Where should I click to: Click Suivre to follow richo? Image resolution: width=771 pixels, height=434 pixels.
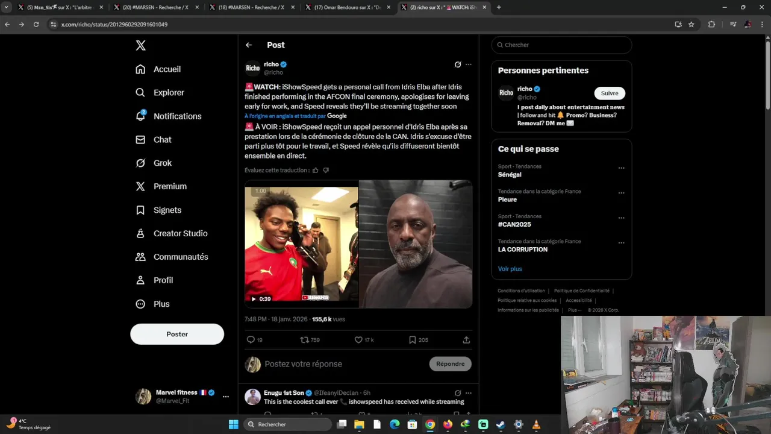(610, 93)
